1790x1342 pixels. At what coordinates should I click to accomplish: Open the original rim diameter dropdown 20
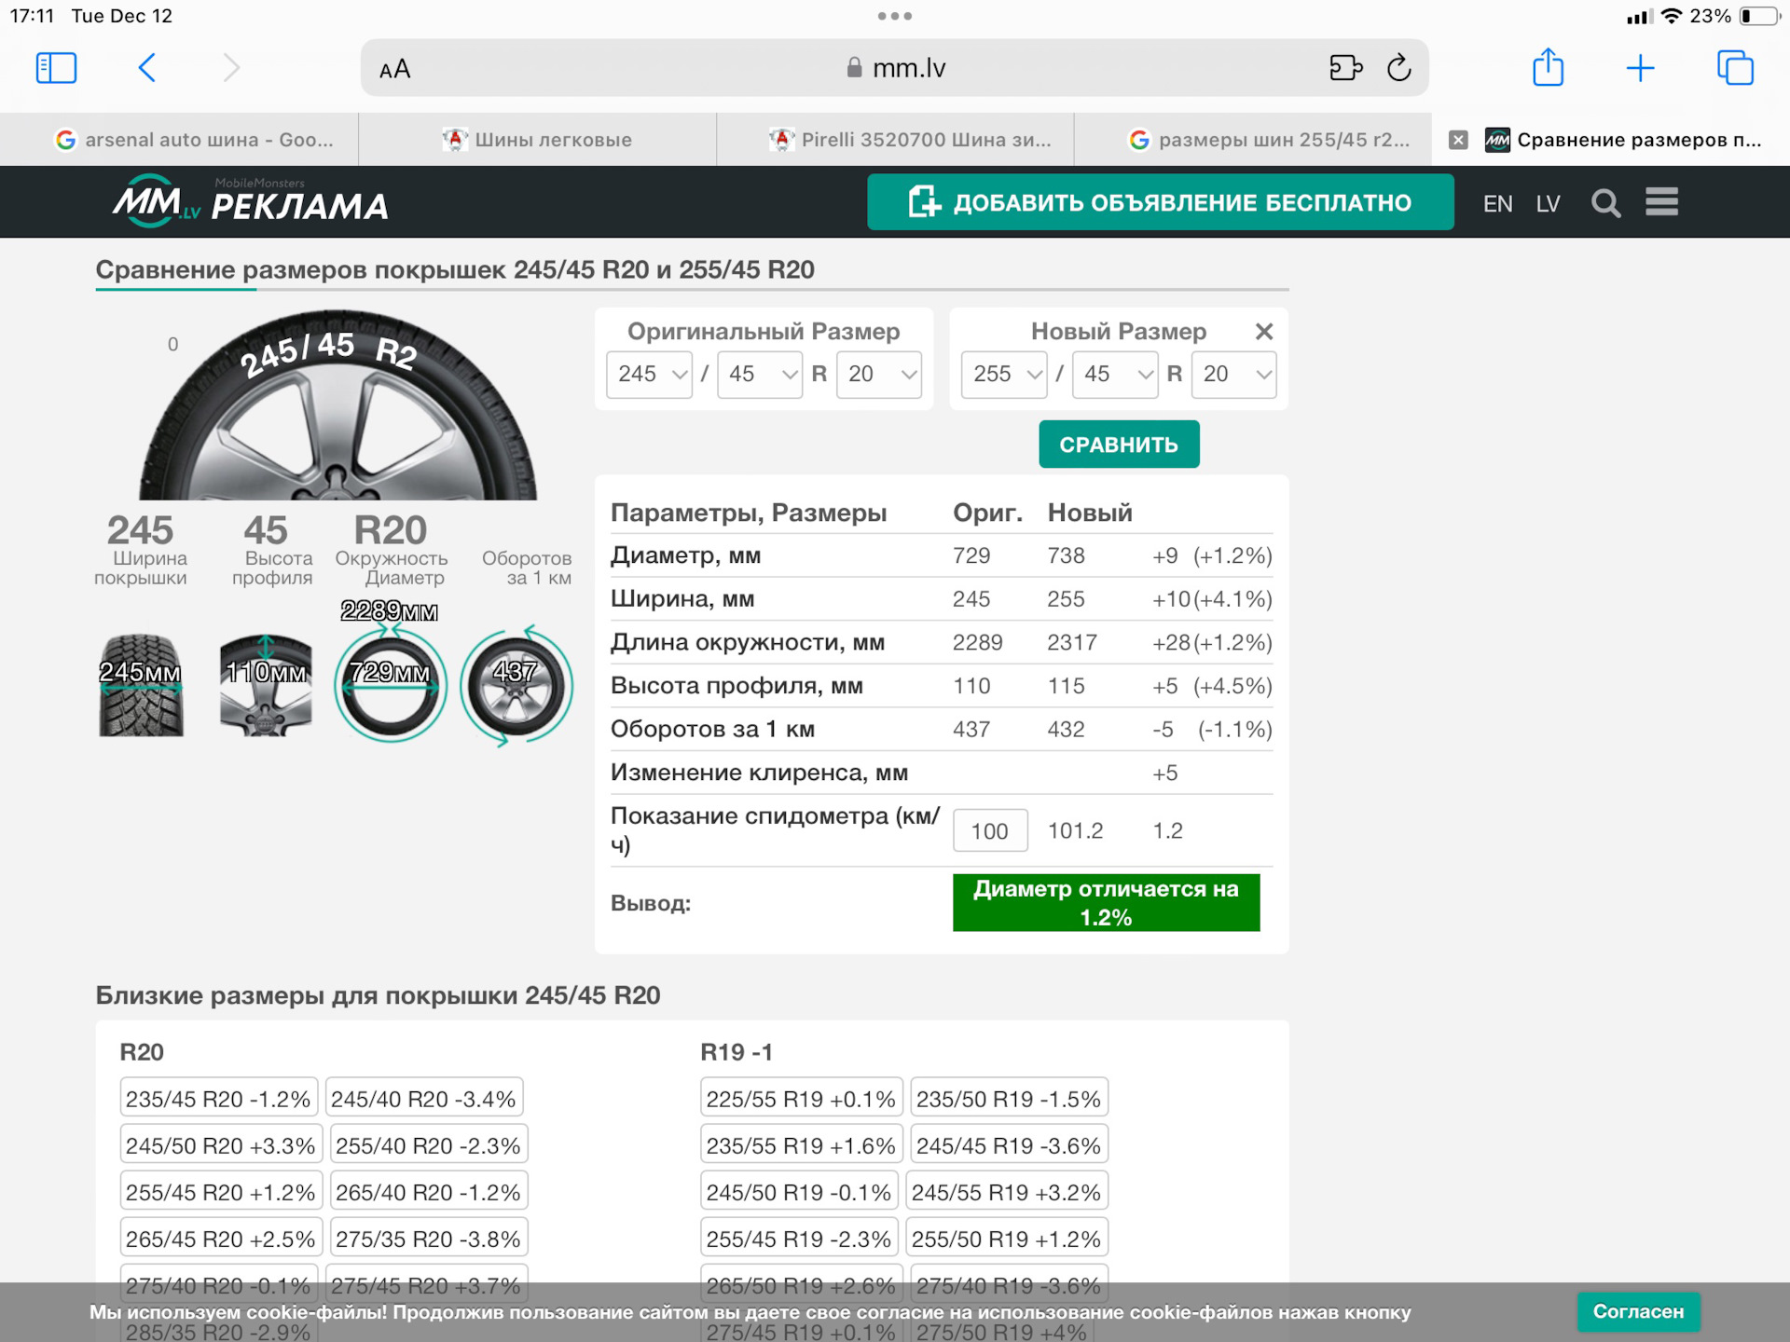[879, 375]
